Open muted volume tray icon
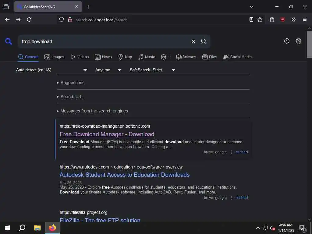312x234 pixels. click(272, 228)
